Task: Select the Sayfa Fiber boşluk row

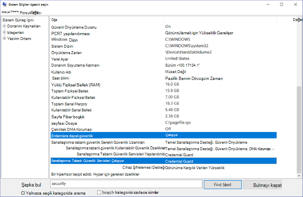Action: click(164, 116)
